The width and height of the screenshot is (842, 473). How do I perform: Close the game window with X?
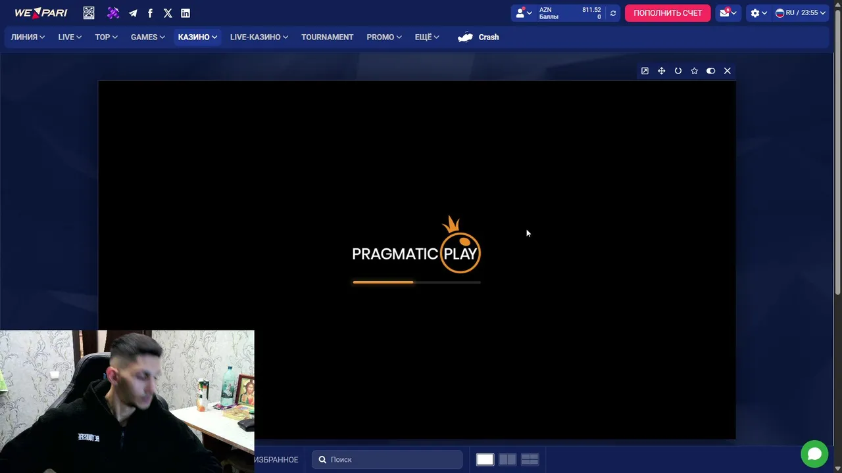coord(727,71)
